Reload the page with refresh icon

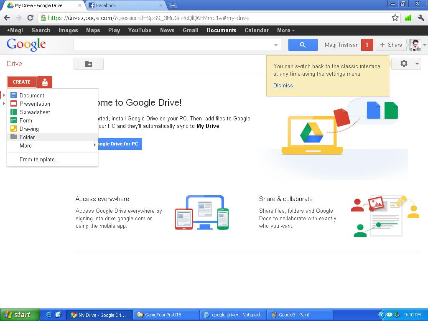(x=30, y=18)
